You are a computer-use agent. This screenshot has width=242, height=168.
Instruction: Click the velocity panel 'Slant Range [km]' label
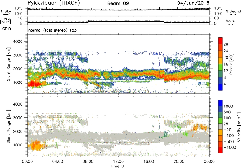pyautogui.click(x=8, y=127)
